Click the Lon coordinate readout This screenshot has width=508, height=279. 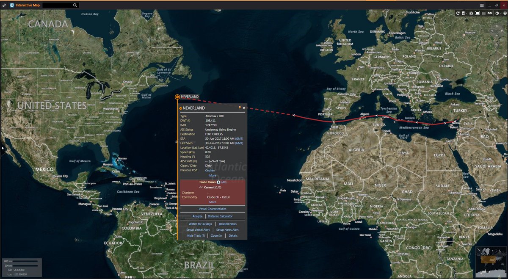click(x=16, y=274)
